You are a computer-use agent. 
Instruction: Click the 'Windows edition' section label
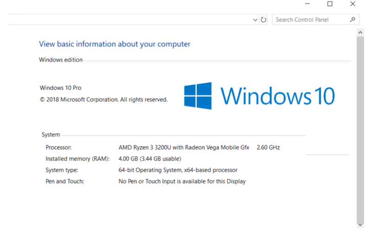pyautogui.click(x=61, y=60)
